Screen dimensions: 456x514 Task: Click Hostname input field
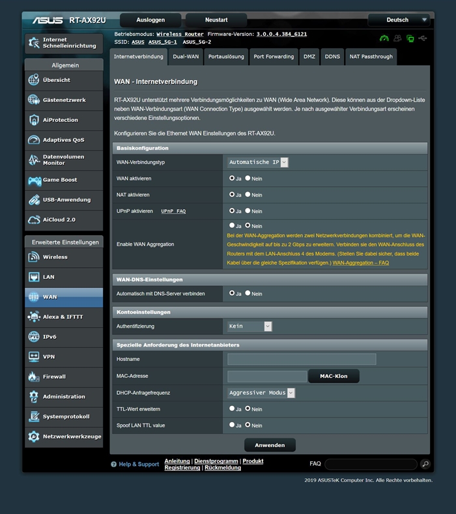point(302,359)
